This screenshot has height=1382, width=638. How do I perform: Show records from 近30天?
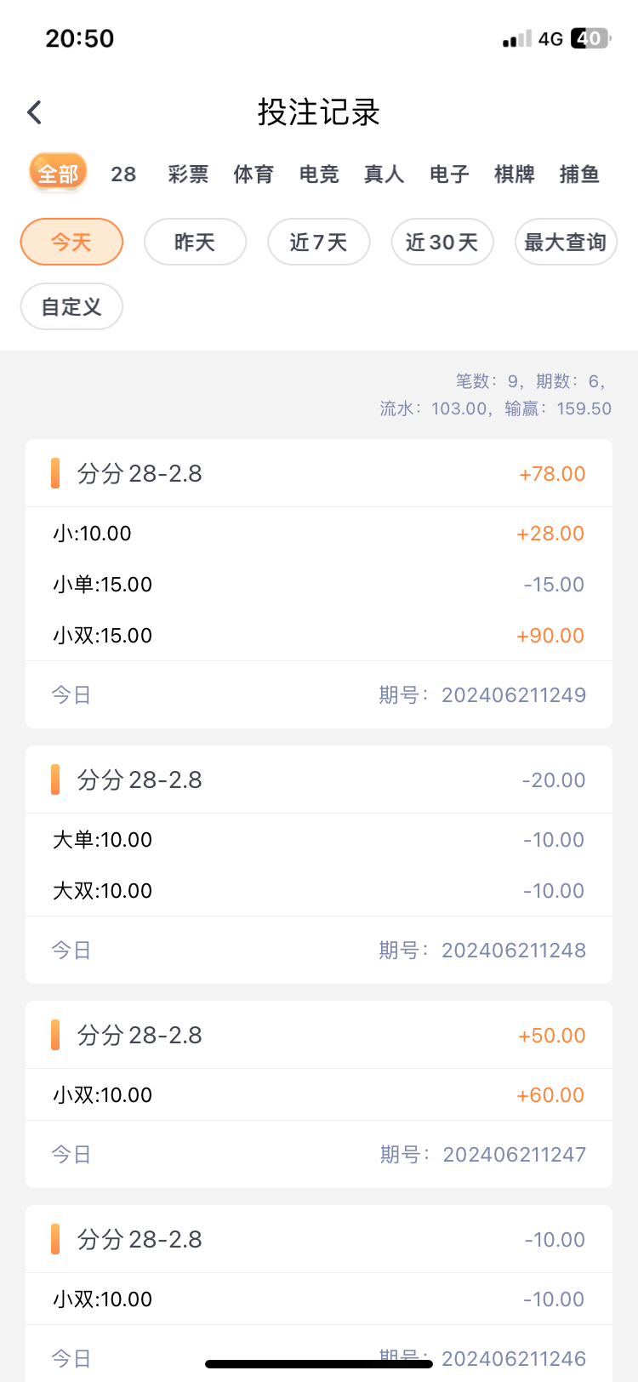tap(442, 243)
